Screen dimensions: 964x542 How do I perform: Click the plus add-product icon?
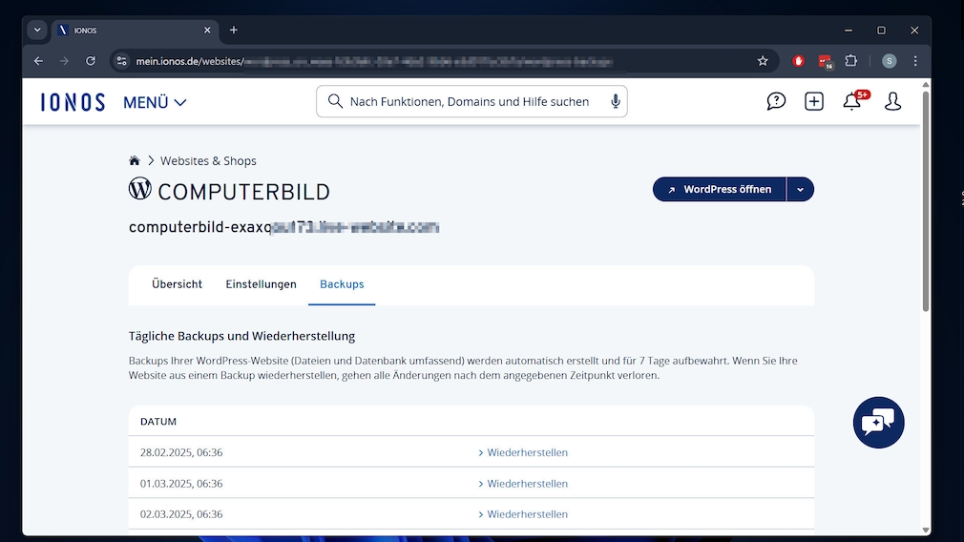(x=814, y=101)
